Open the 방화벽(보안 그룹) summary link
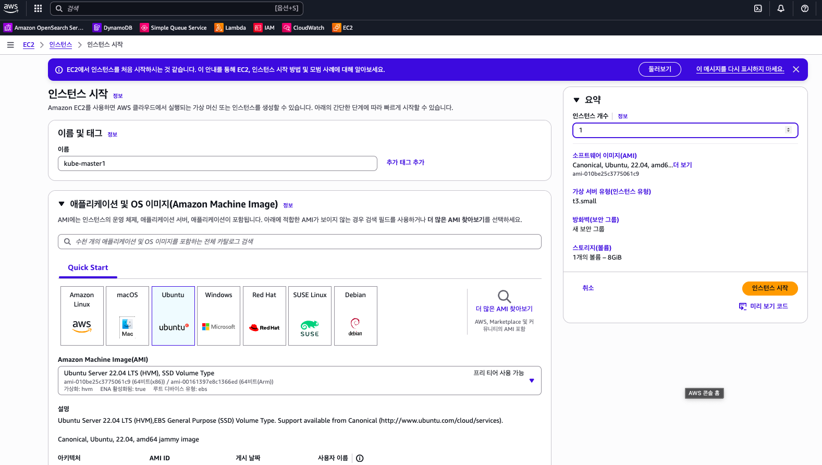 tap(596, 220)
